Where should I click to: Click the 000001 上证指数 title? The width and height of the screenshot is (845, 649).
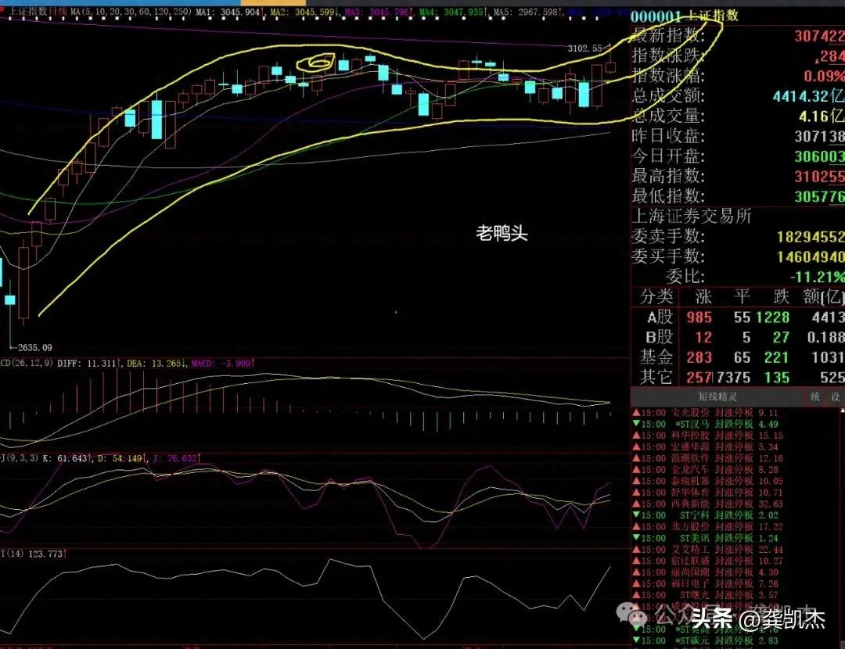click(x=673, y=16)
